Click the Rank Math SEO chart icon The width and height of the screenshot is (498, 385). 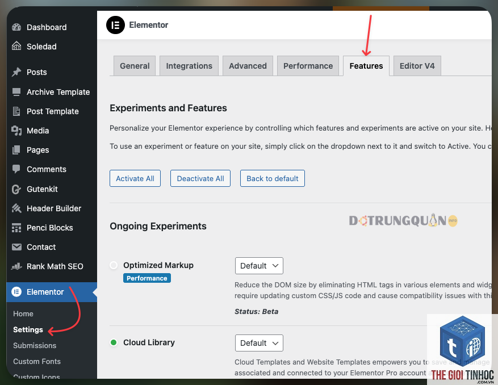pos(16,266)
